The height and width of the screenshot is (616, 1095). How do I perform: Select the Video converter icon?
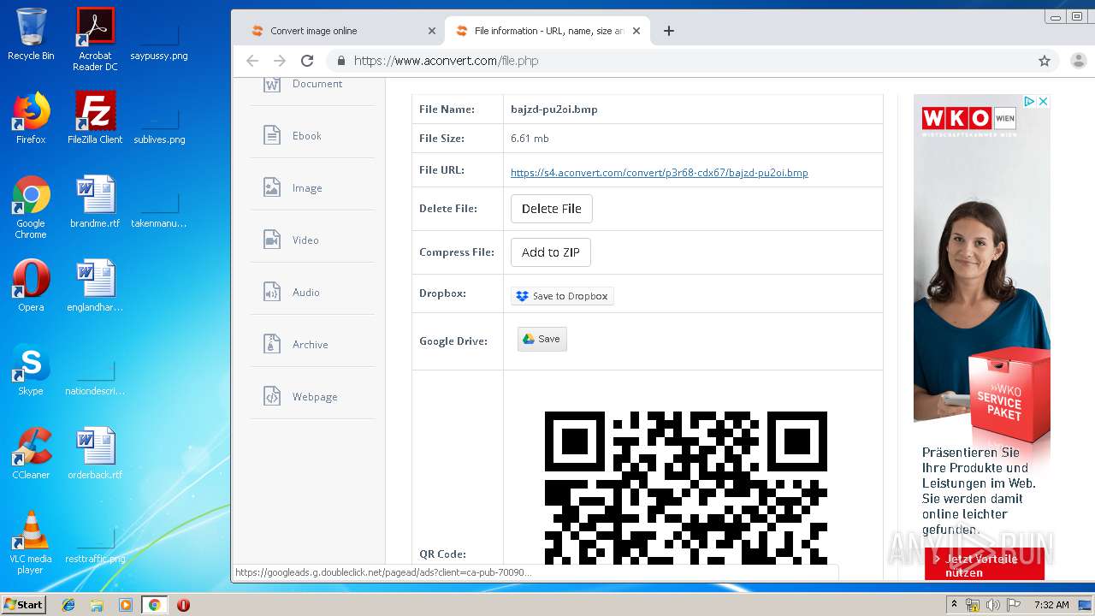click(272, 240)
